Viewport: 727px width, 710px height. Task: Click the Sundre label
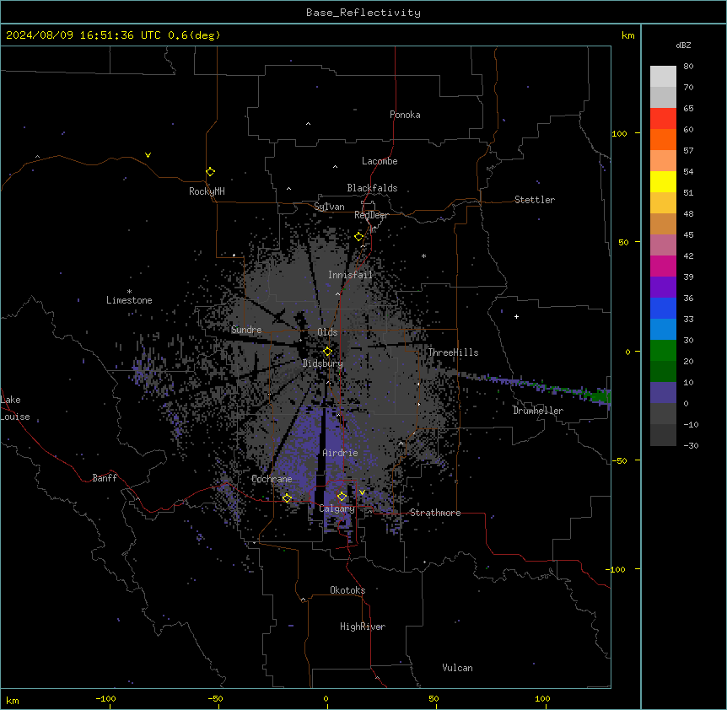coord(246,330)
